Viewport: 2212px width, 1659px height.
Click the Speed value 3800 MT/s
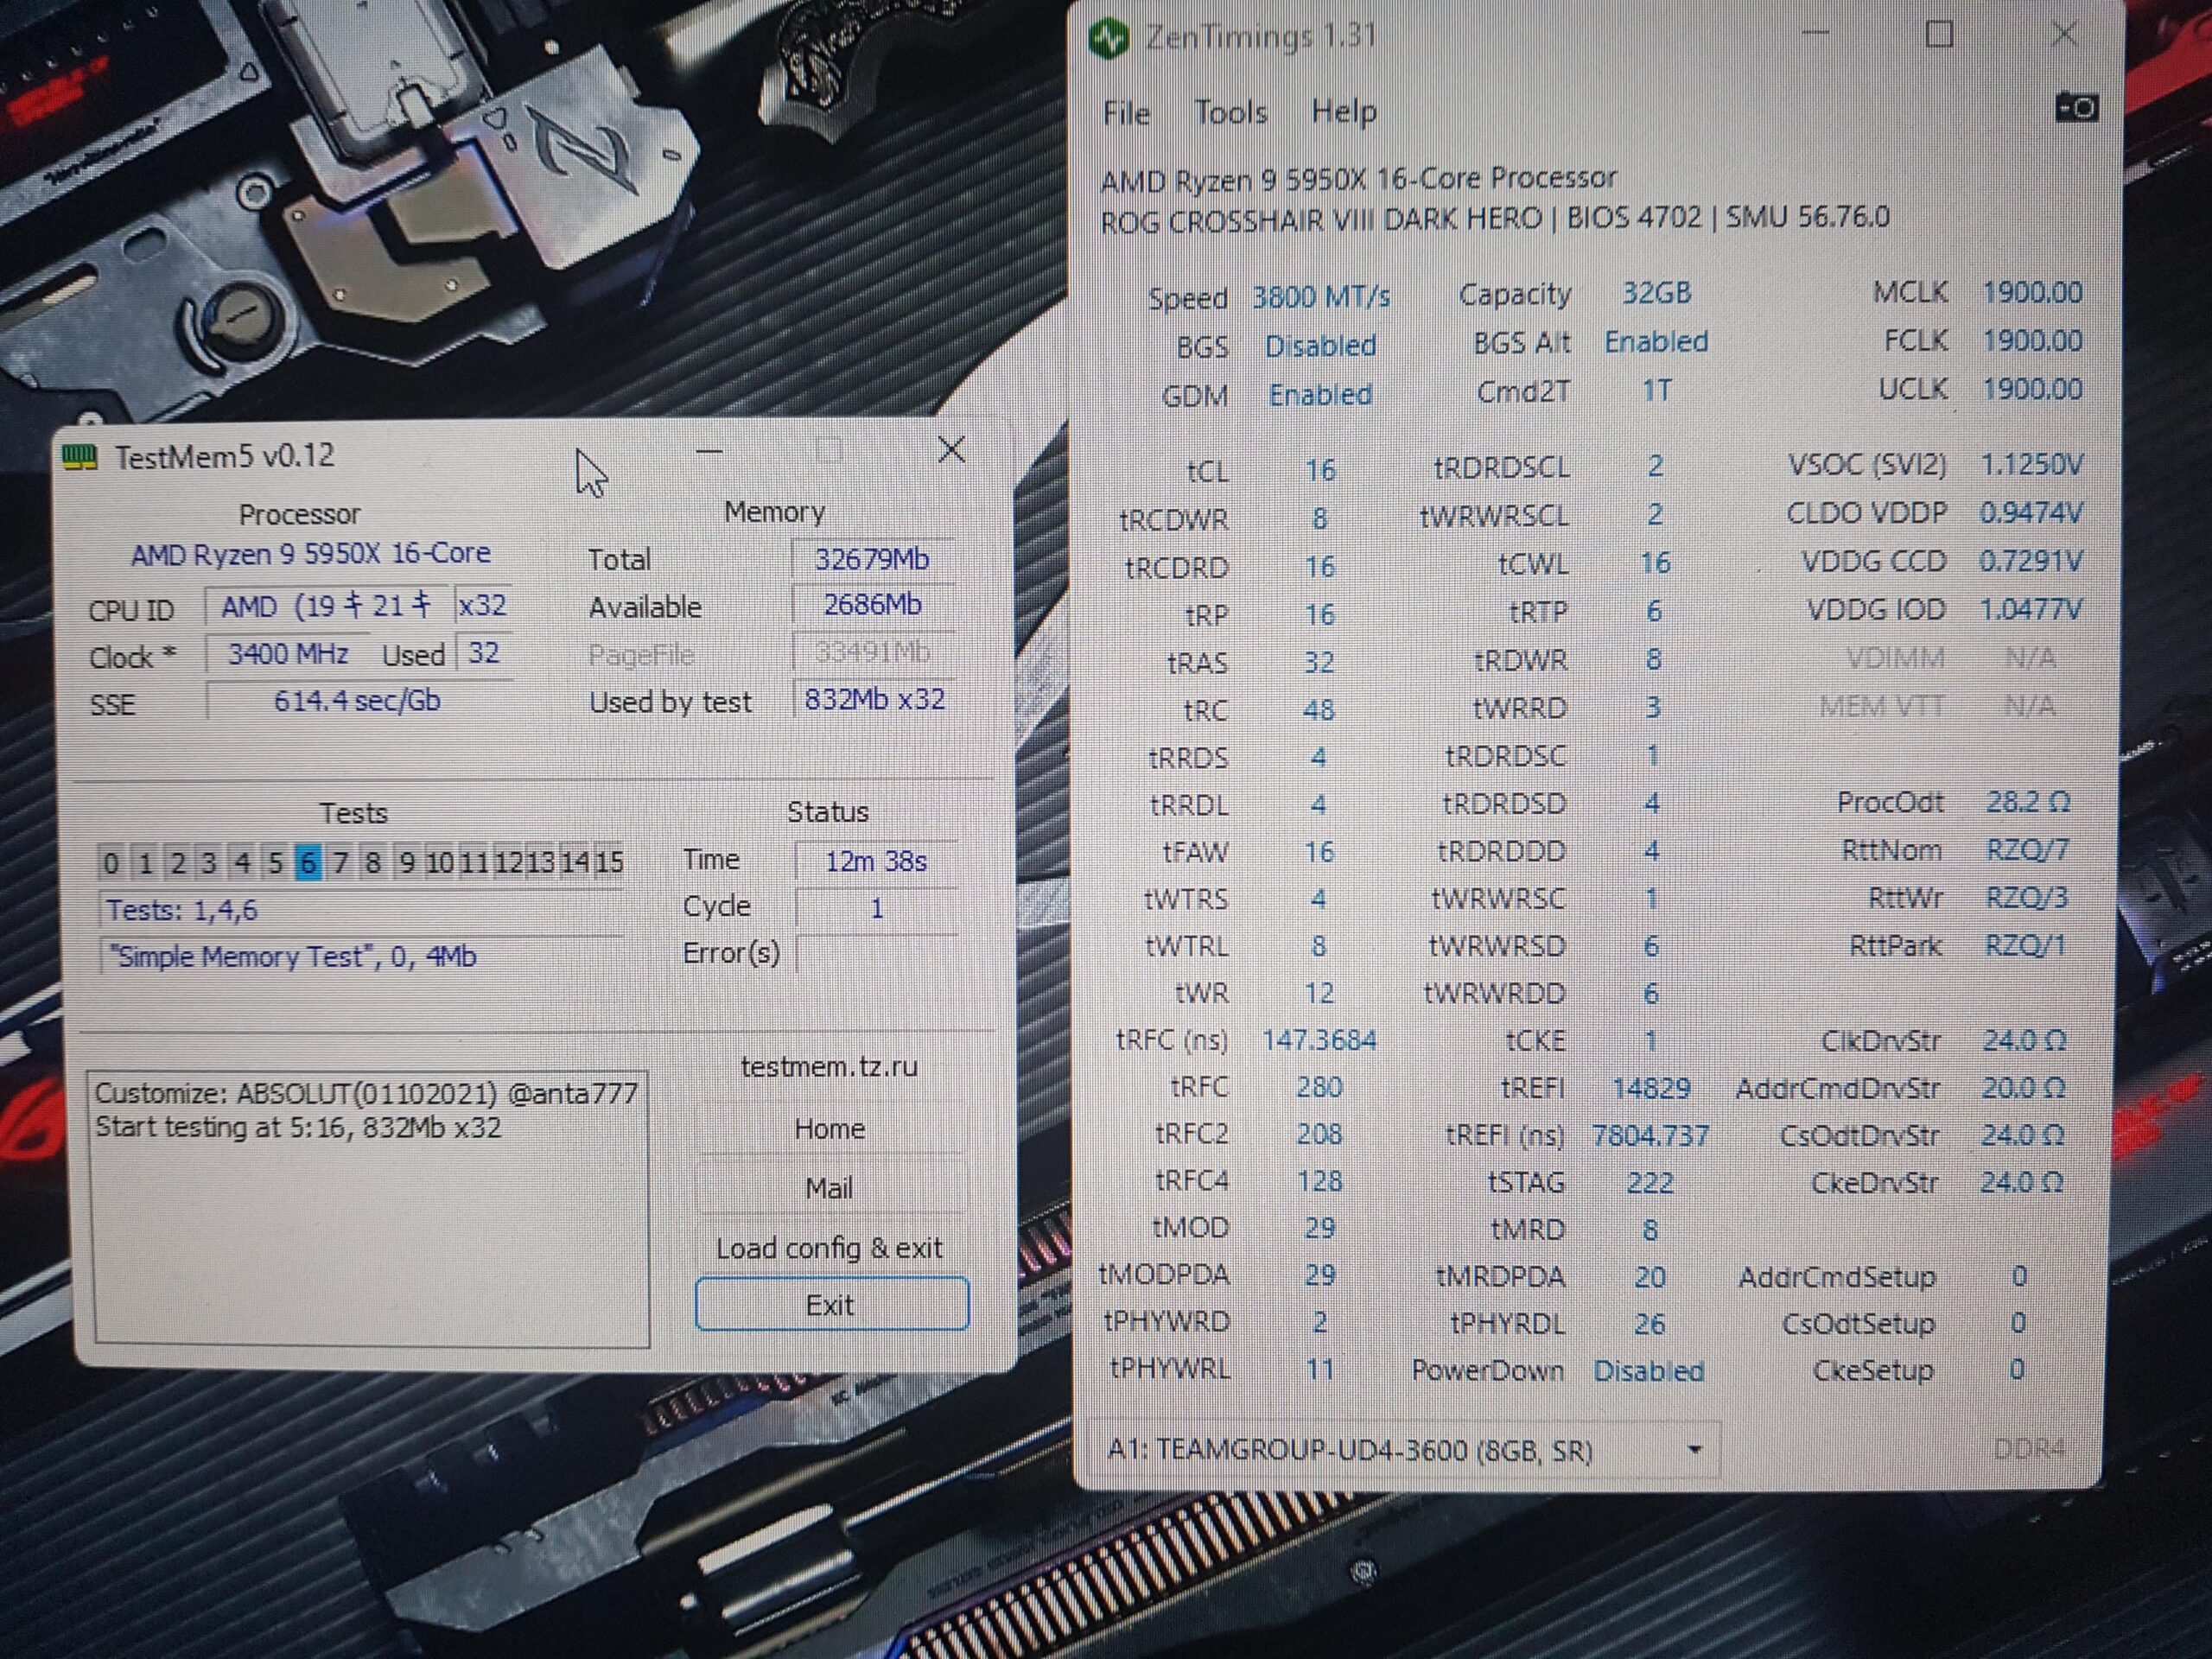click(1321, 297)
